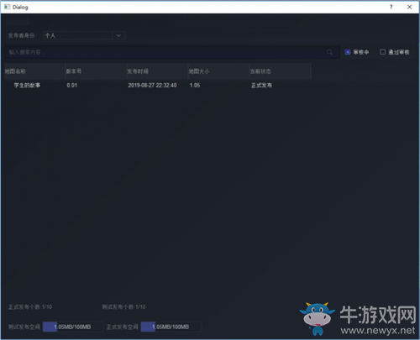Focus the search content input field

click(x=172, y=52)
